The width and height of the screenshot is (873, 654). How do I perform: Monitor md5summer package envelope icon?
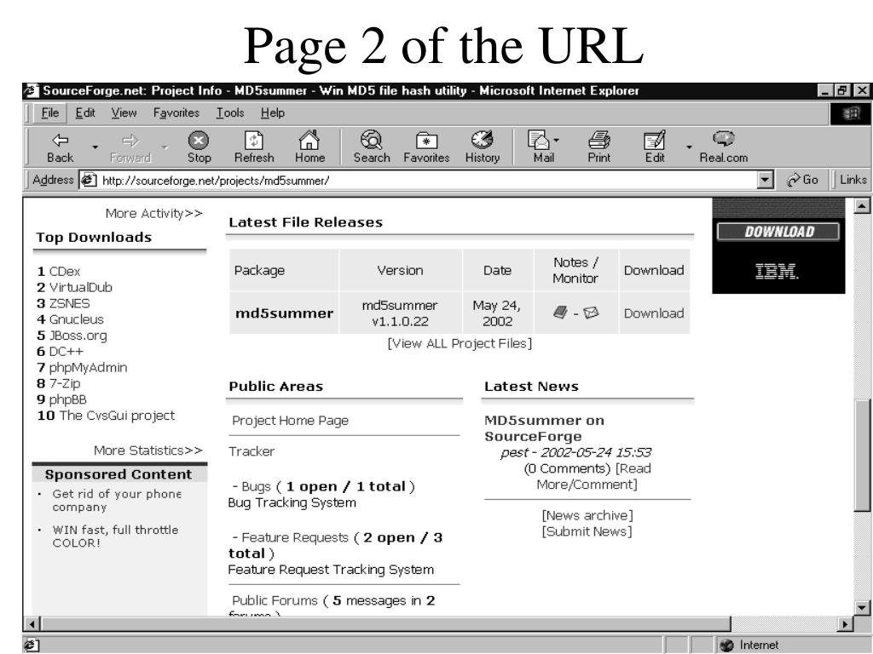(x=591, y=313)
